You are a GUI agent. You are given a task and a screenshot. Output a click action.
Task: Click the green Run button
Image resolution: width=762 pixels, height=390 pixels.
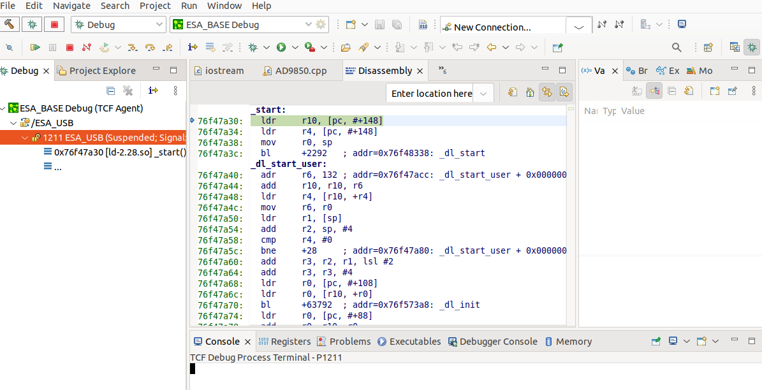pos(281,47)
